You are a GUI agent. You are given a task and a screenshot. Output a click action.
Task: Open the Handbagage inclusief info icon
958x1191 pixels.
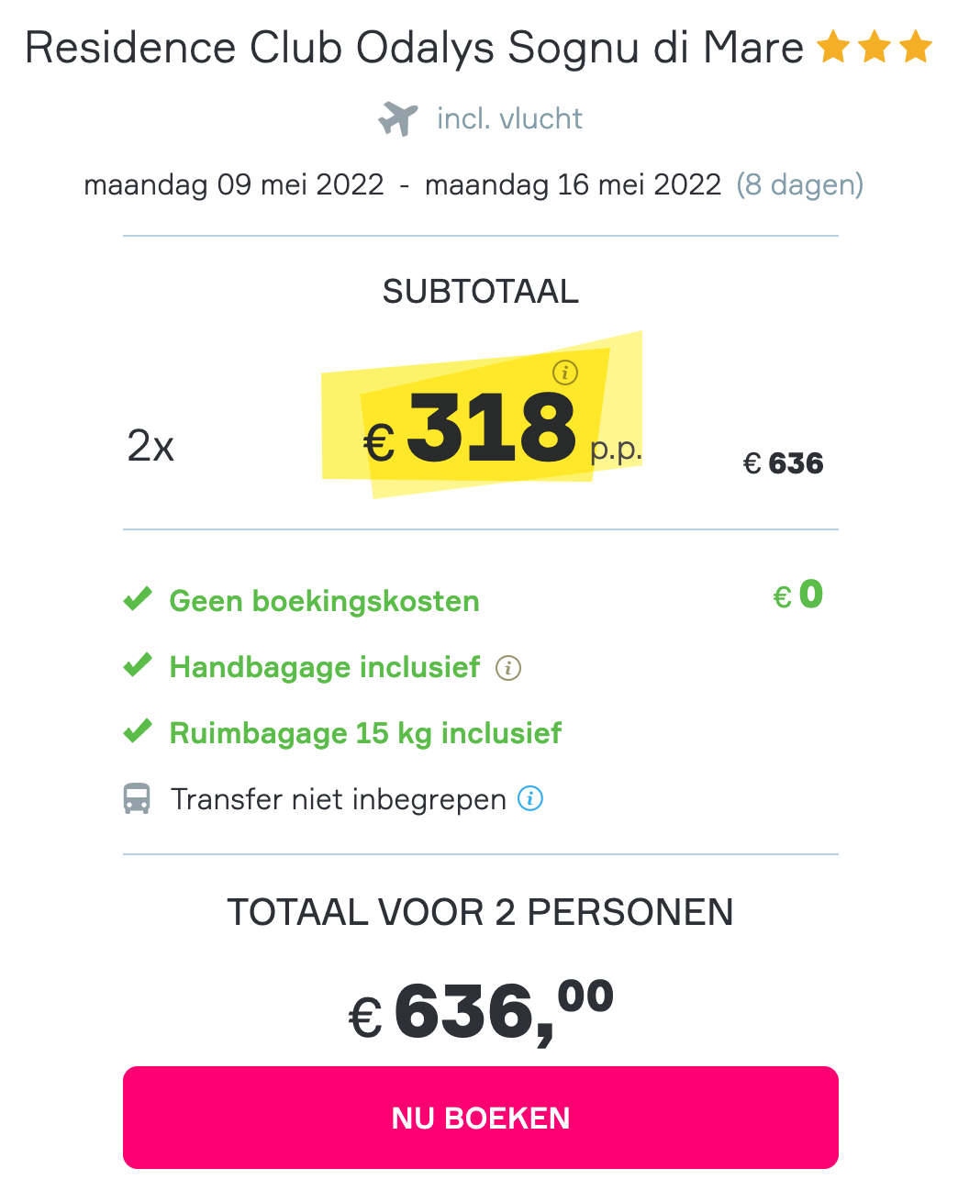(508, 668)
